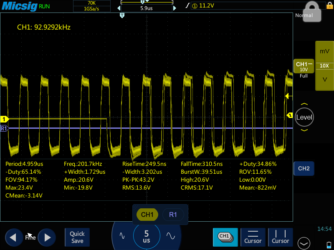334x250 pixels.
Task: Select the Full bandwidth label
Action: [x=304, y=76]
